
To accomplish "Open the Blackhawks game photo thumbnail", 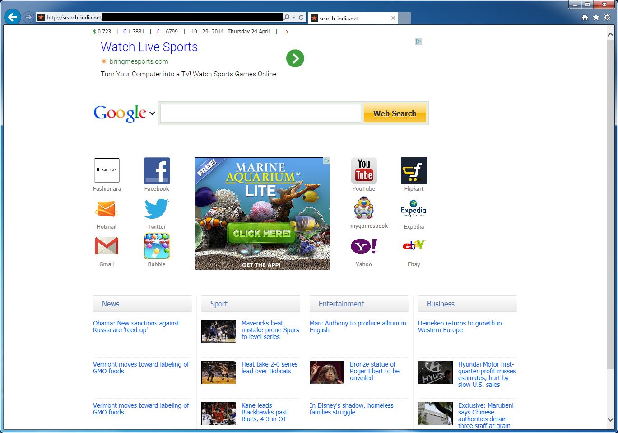I will pyautogui.click(x=218, y=414).
